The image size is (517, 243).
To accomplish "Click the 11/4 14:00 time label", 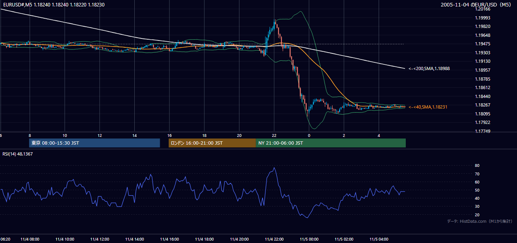I will click(x=135, y=239).
